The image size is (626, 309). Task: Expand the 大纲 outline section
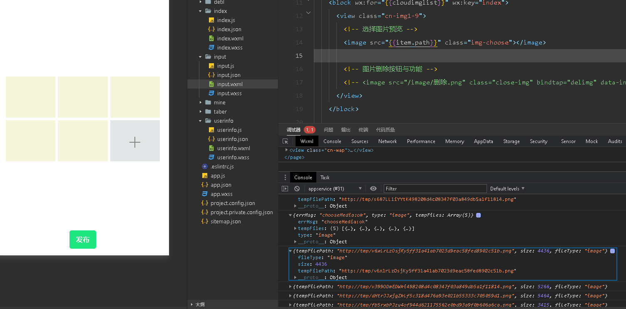click(x=191, y=304)
